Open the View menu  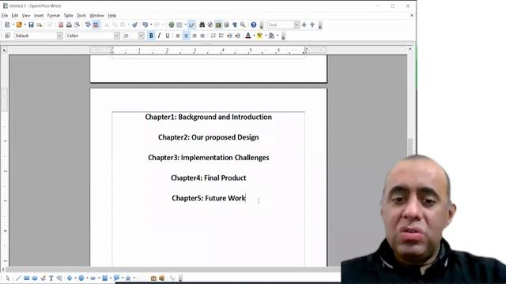26,16
